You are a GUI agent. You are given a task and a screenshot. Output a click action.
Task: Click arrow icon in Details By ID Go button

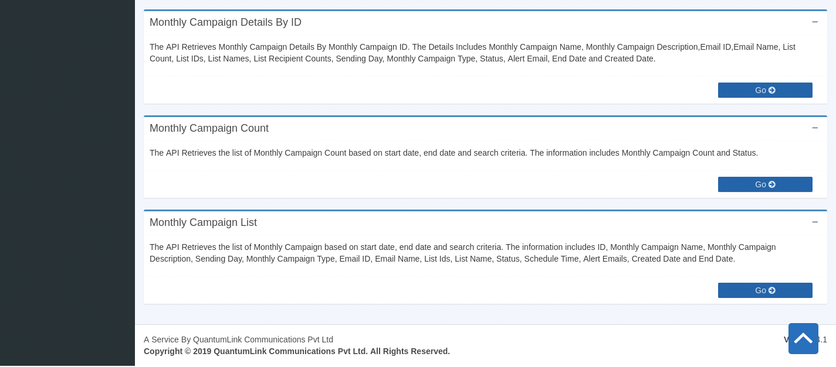pyautogui.click(x=772, y=90)
